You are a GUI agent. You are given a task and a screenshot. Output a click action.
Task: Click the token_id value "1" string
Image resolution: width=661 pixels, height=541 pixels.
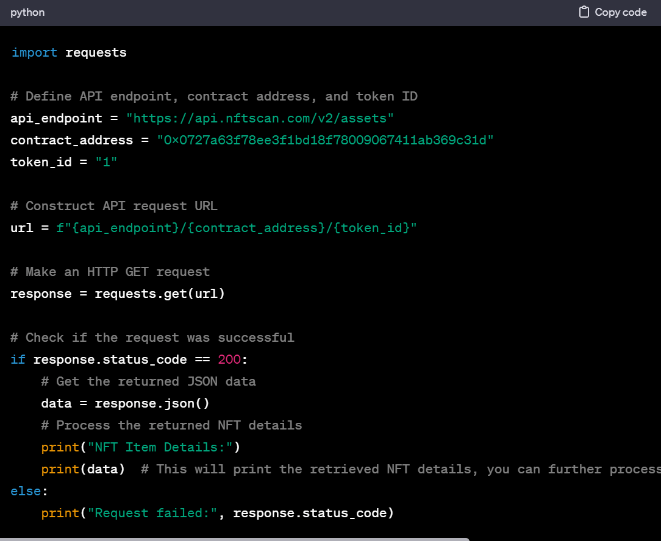106,162
